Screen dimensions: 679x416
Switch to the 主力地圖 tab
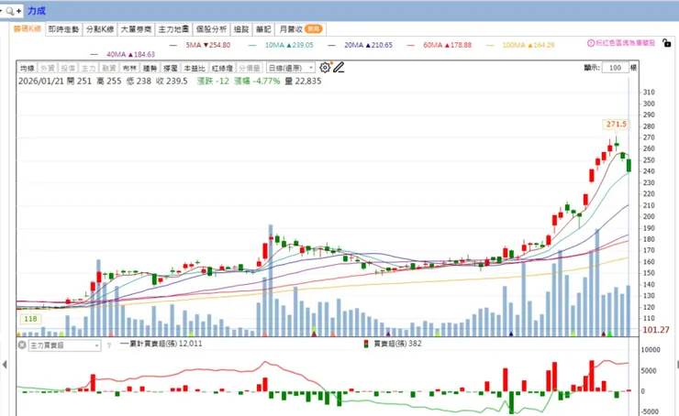(x=173, y=29)
